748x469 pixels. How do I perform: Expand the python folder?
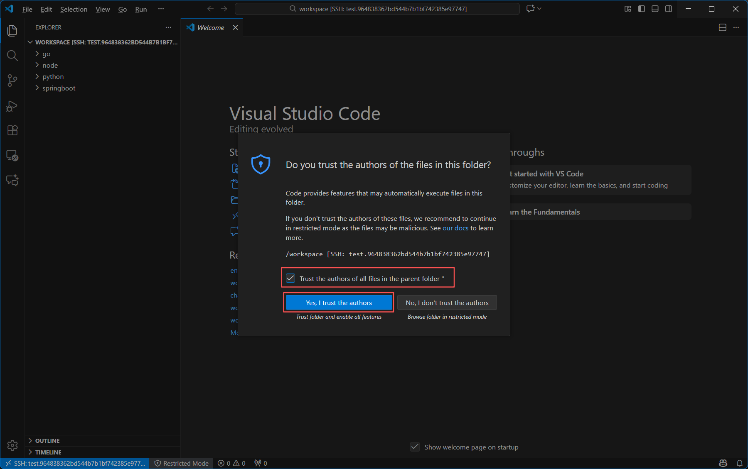coord(53,77)
